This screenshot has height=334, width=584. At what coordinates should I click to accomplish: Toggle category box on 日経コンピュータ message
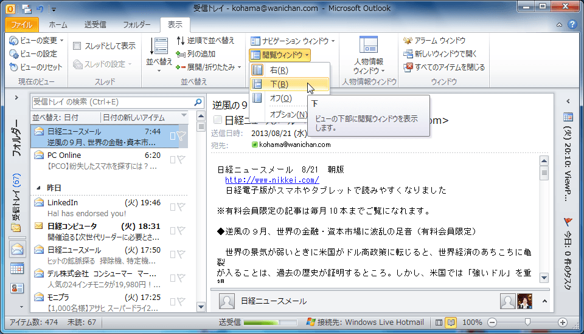pos(172,231)
